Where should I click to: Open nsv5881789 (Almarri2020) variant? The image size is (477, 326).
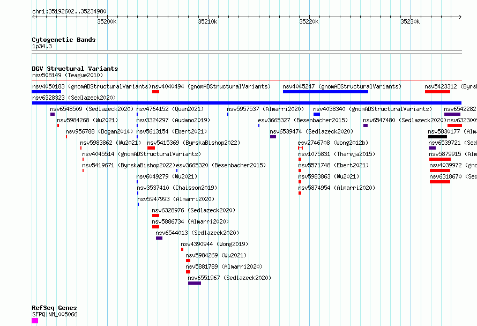(x=224, y=266)
